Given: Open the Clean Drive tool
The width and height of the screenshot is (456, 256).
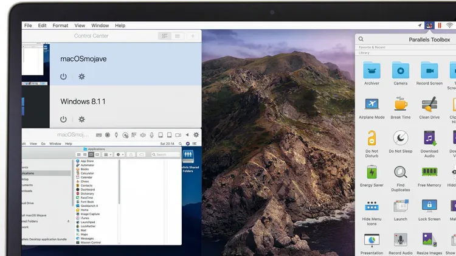Looking at the screenshot, I should (x=429, y=105).
